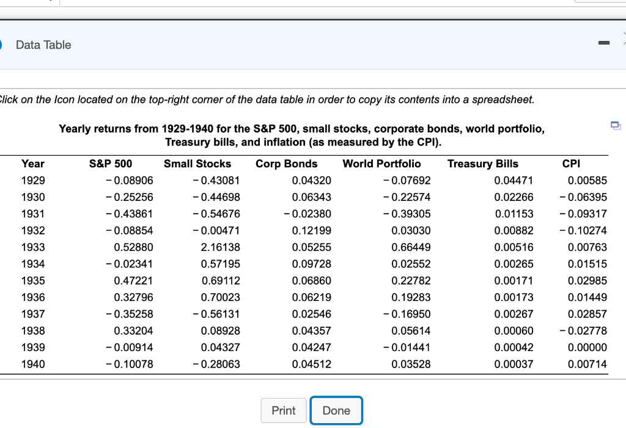Click the World Portfolio column header

382,164
